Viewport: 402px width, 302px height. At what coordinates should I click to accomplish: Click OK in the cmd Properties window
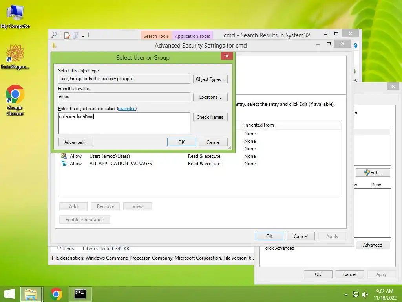318,274
